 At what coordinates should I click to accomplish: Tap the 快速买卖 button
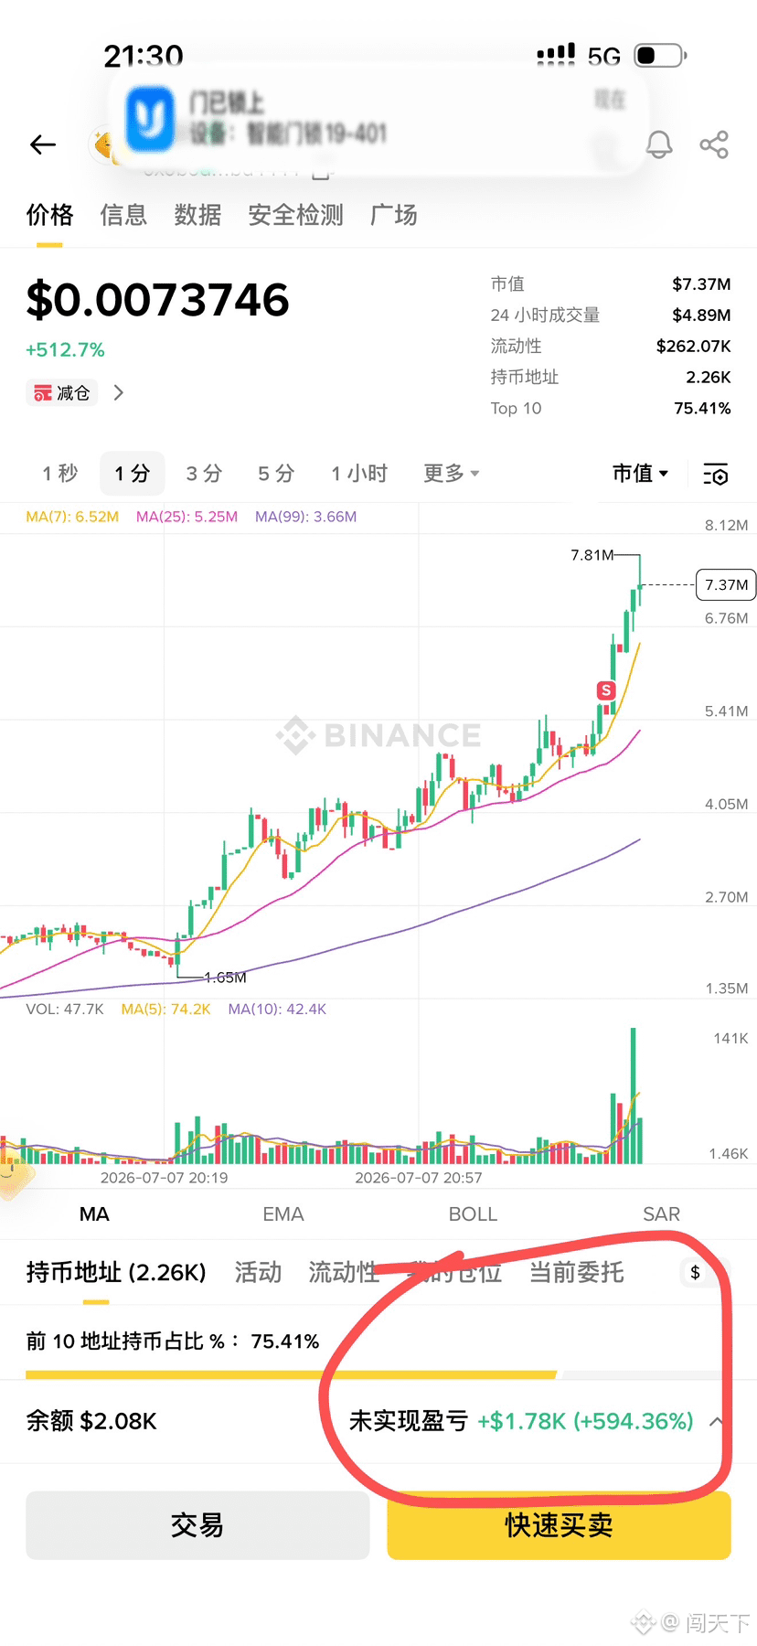coord(559,1525)
